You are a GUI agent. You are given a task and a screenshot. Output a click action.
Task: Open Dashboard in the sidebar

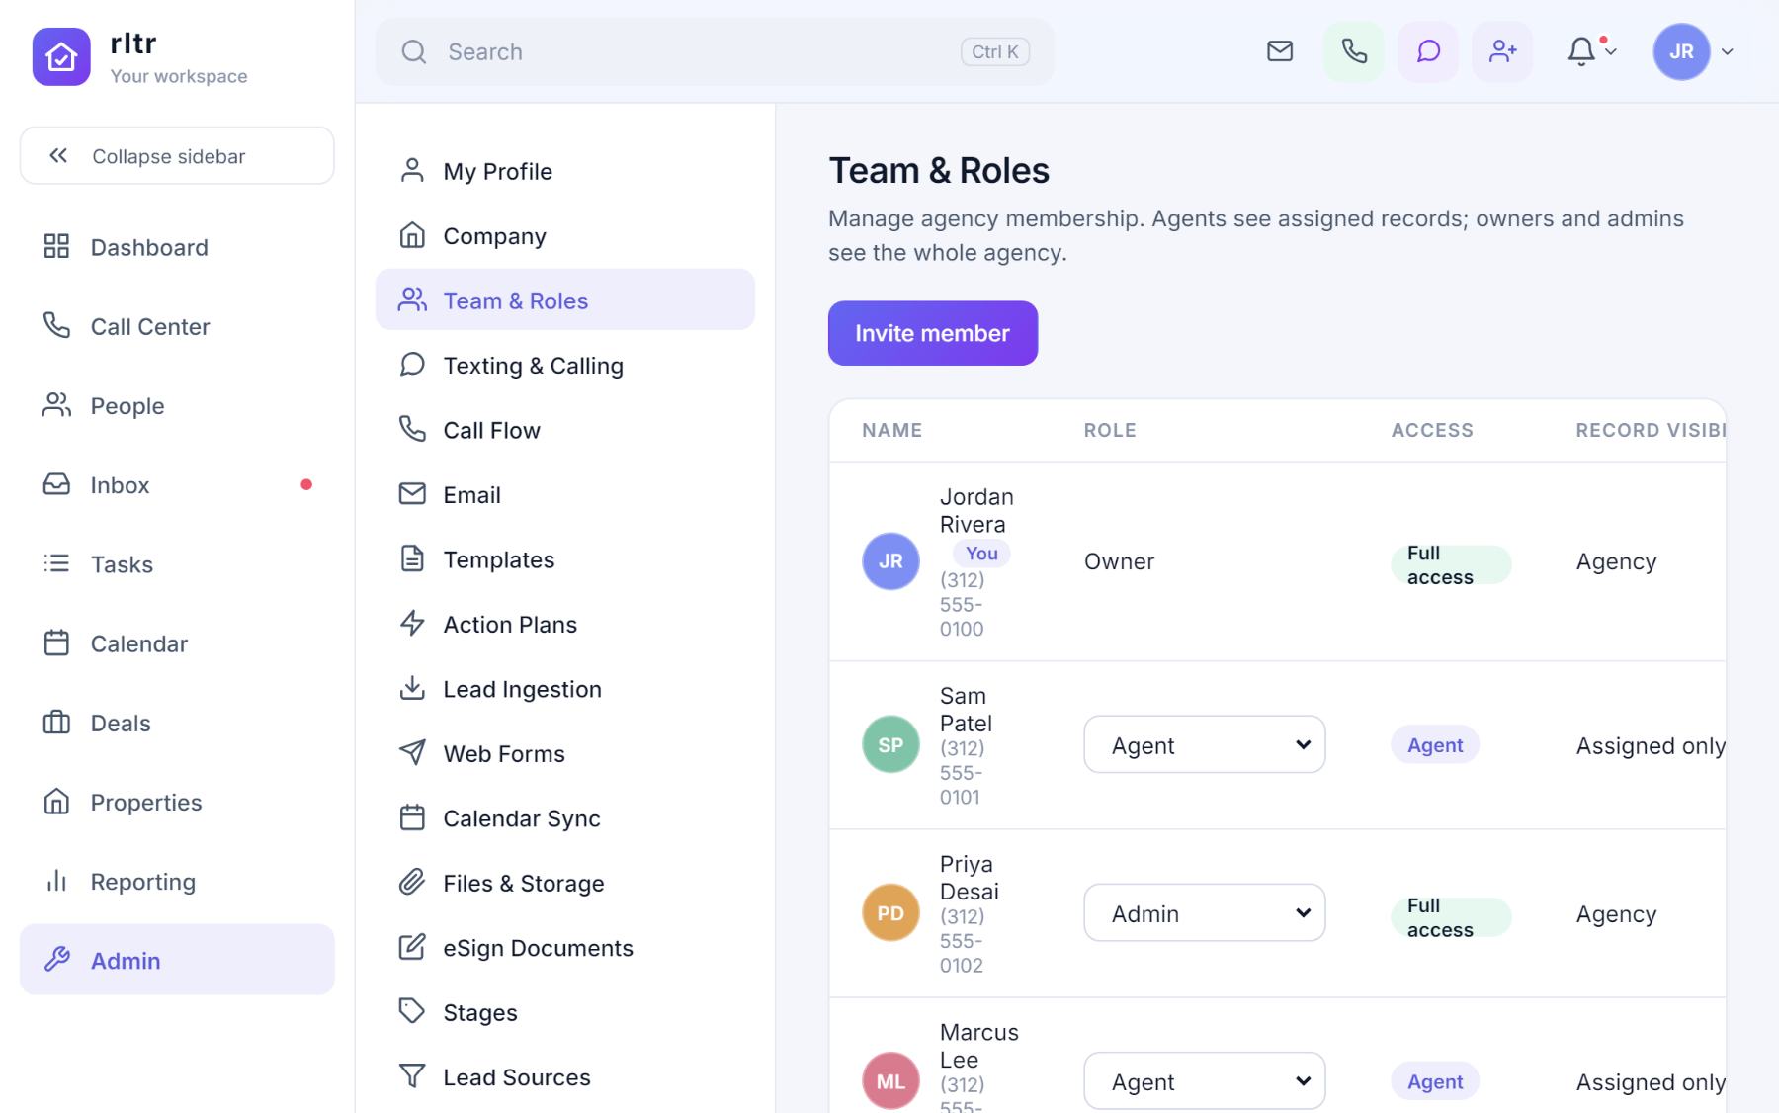(177, 247)
